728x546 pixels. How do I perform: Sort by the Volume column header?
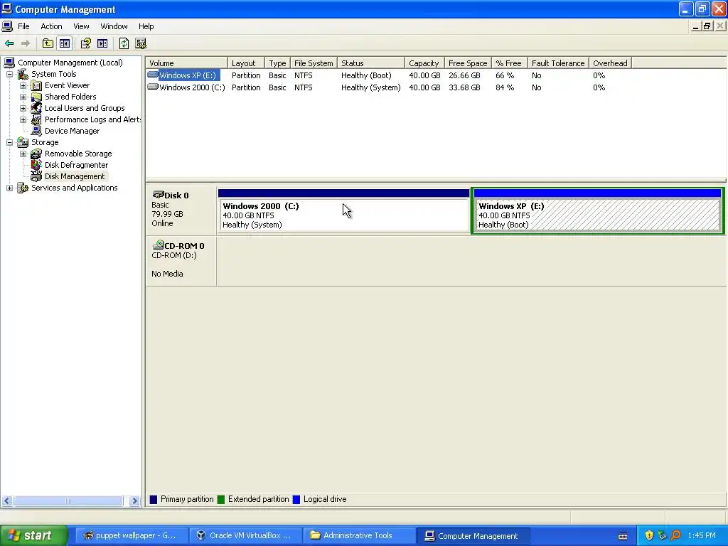pos(187,63)
